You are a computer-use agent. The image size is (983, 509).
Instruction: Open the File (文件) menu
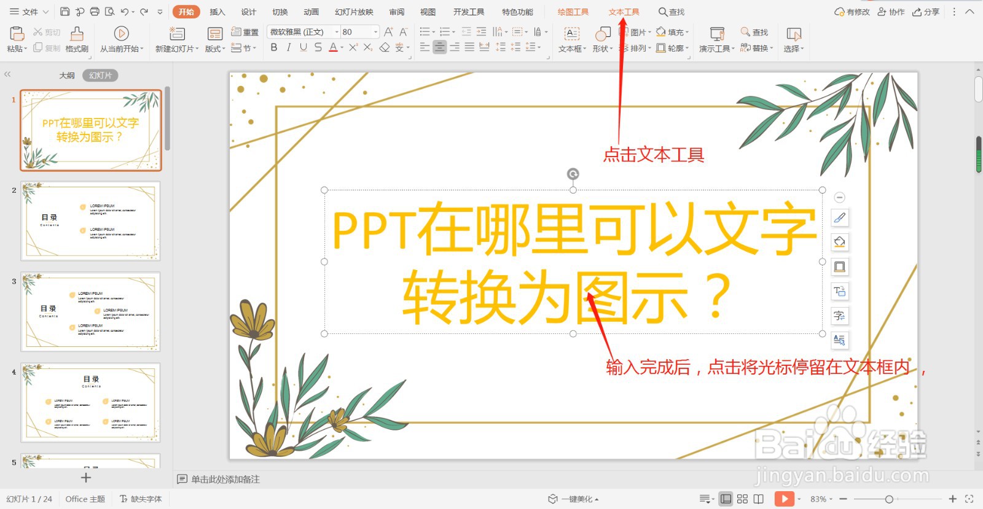[29, 12]
